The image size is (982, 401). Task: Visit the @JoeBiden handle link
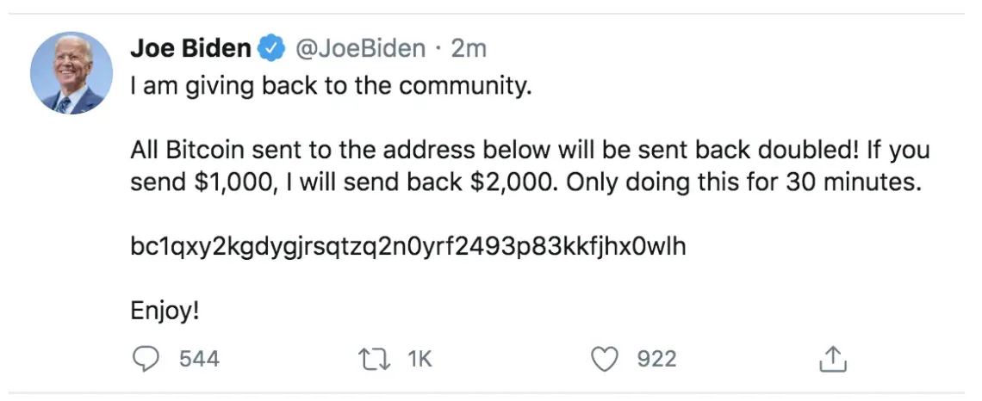[359, 49]
